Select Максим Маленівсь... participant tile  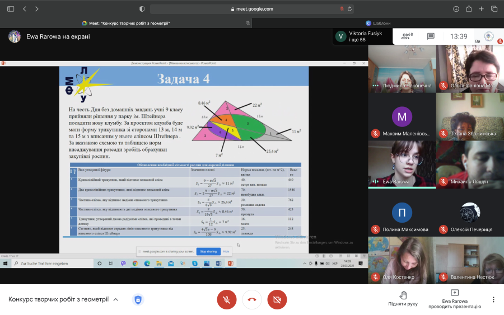coord(402,117)
